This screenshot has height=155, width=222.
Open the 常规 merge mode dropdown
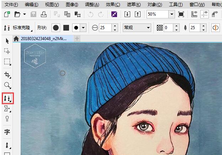(137, 28)
